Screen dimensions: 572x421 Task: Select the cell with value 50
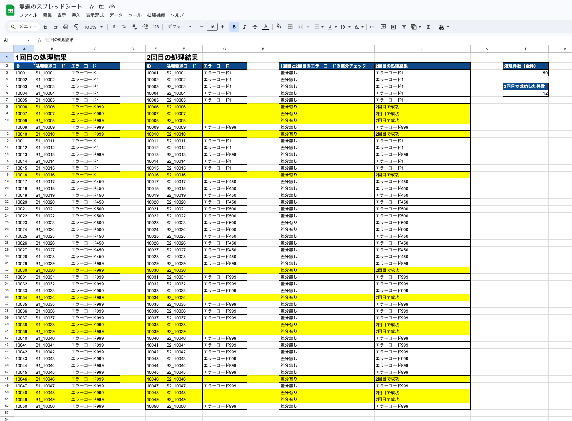click(x=526, y=73)
